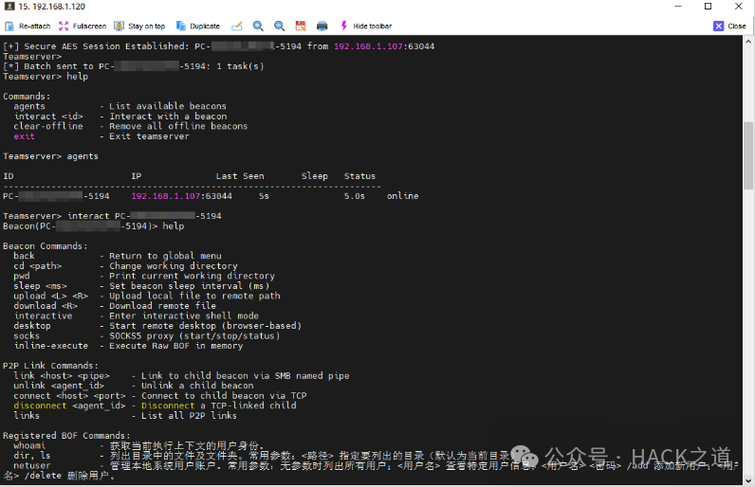Minimize the 192.168.1.120 window

(678, 7)
